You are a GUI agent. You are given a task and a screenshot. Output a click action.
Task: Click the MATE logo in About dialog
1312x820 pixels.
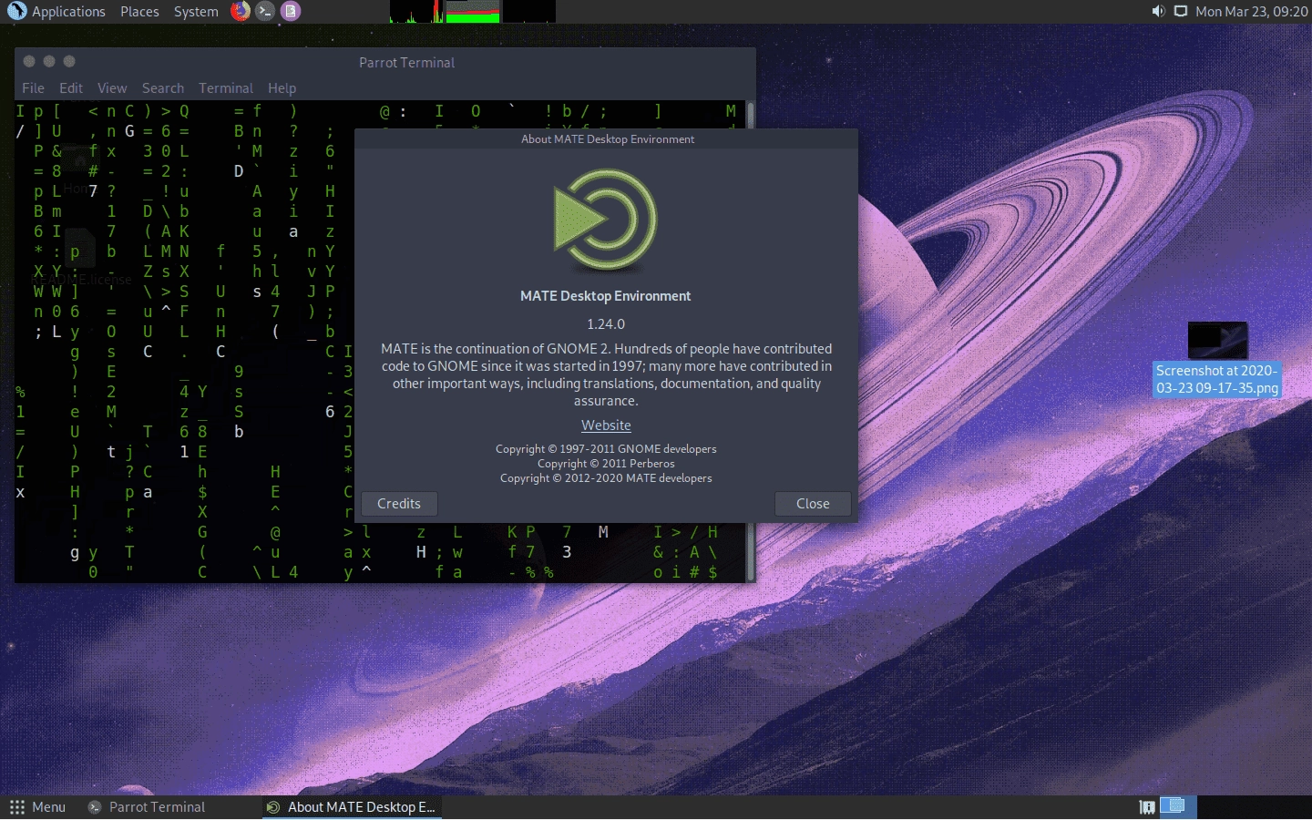point(606,221)
